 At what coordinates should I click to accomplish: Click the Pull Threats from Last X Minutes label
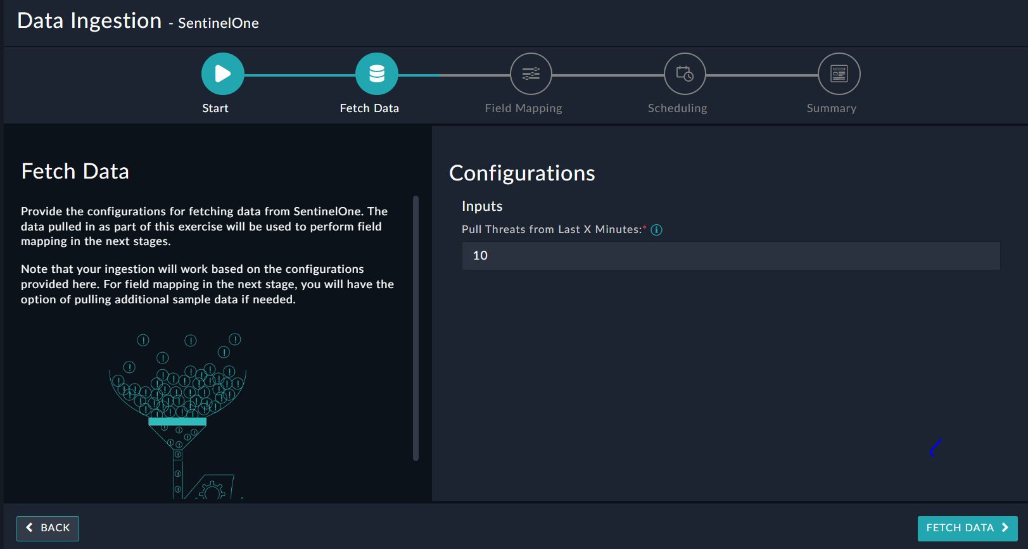(x=551, y=229)
